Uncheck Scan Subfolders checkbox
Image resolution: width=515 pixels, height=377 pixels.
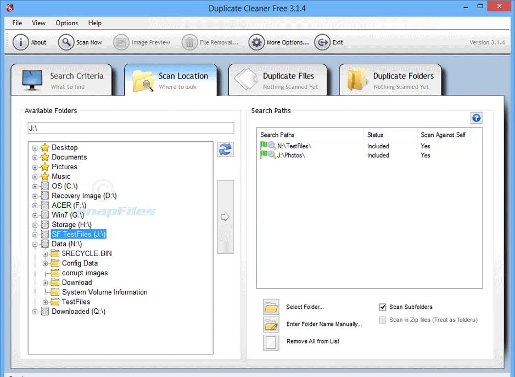coord(382,307)
